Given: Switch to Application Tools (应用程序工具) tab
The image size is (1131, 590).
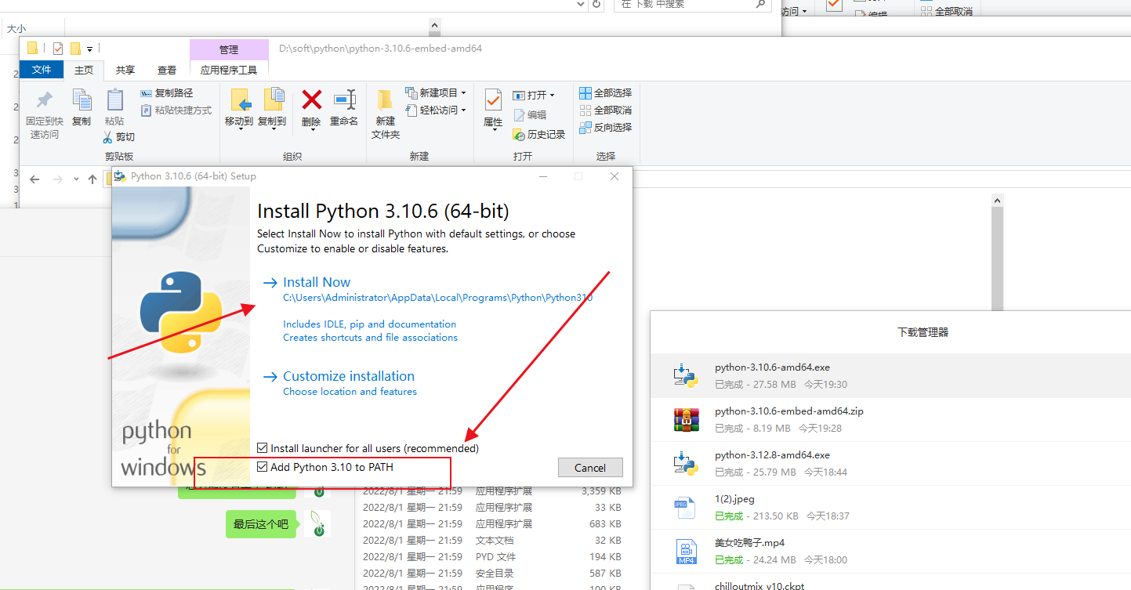Looking at the screenshot, I should [x=229, y=70].
